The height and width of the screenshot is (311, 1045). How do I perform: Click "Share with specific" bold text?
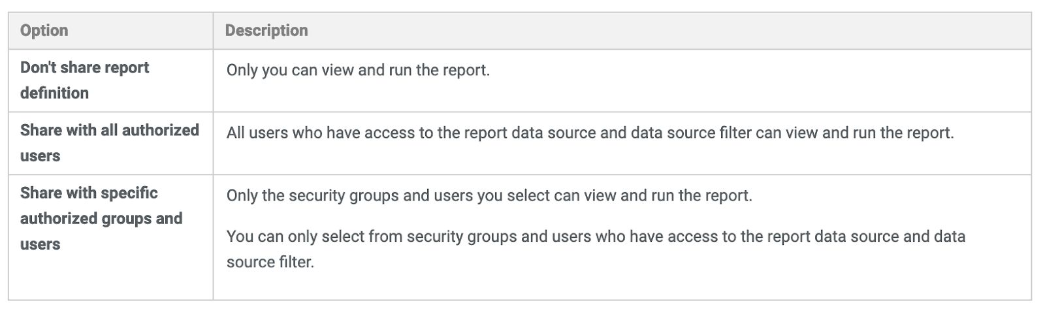coord(89,193)
